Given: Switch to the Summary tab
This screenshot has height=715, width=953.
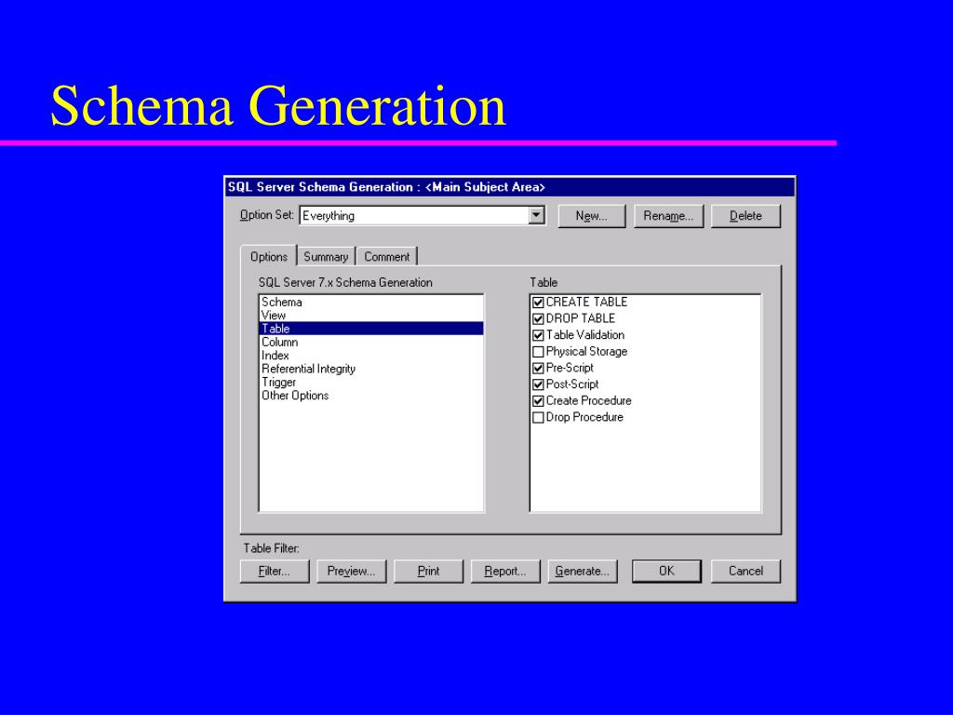Looking at the screenshot, I should 326,257.
